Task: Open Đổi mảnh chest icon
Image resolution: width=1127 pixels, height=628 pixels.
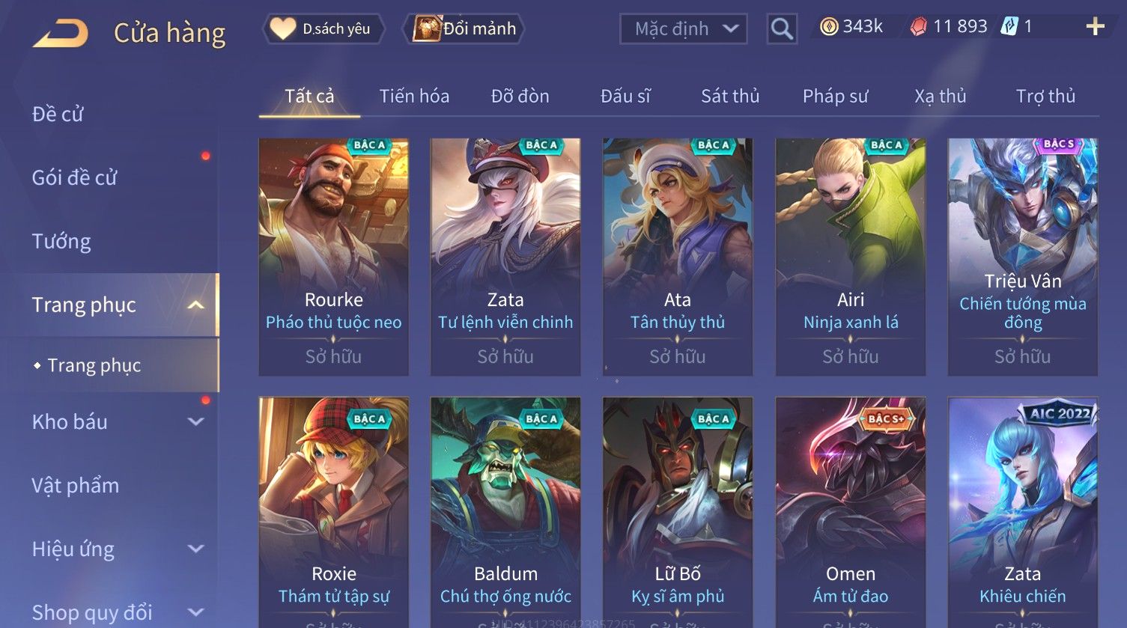Action: pyautogui.click(x=427, y=28)
